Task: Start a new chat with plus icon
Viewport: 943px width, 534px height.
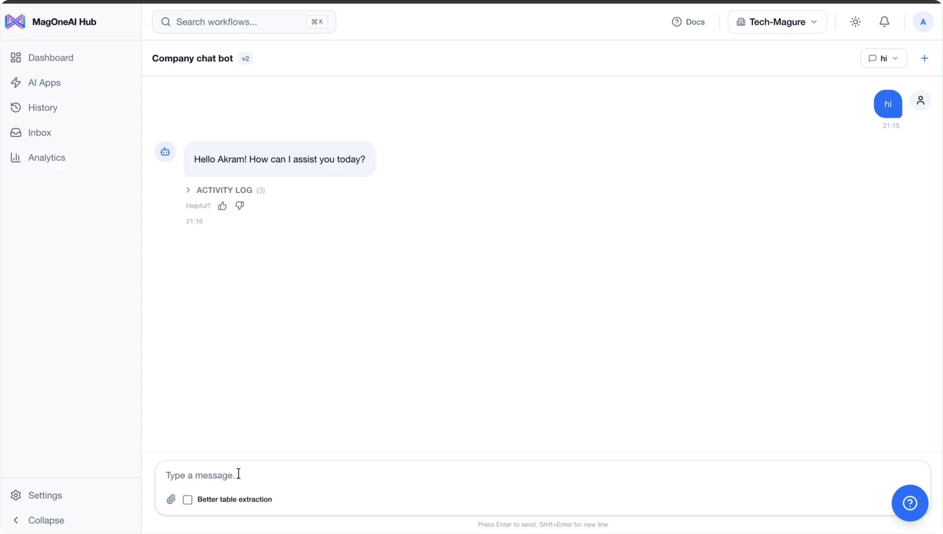Action: tap(924, 58)
